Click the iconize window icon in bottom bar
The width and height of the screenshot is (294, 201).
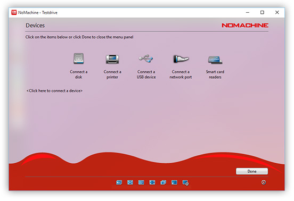click(x=174, y=182)
